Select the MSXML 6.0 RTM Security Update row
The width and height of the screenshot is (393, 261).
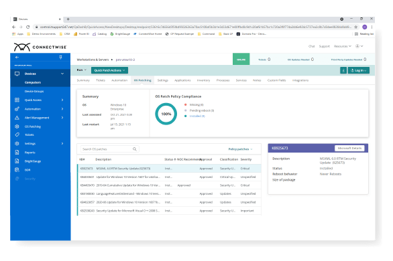[169, 169]
